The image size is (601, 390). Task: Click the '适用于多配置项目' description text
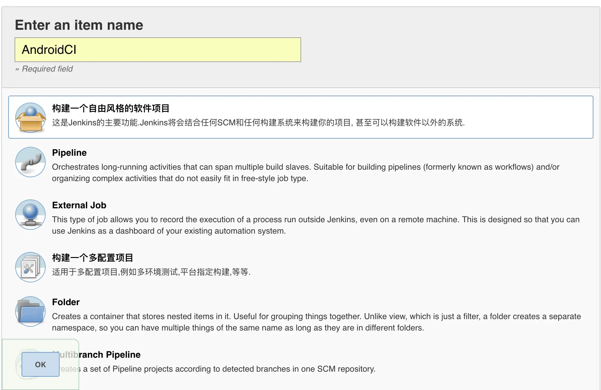tap(151, 272)
